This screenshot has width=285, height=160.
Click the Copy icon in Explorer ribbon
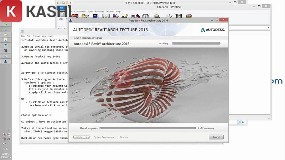(x=61, y=16)
